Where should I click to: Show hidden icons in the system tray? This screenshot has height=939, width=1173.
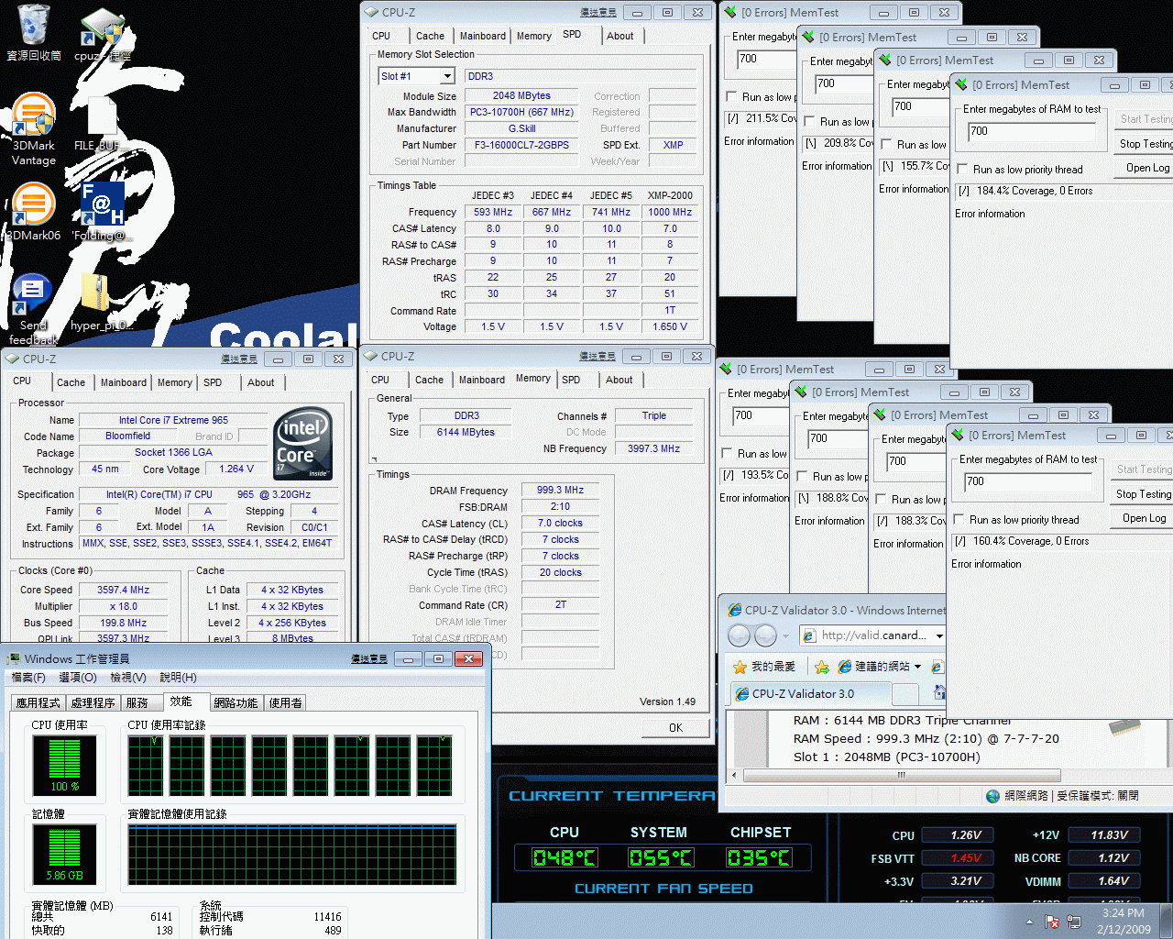[x=1029, y=922]
